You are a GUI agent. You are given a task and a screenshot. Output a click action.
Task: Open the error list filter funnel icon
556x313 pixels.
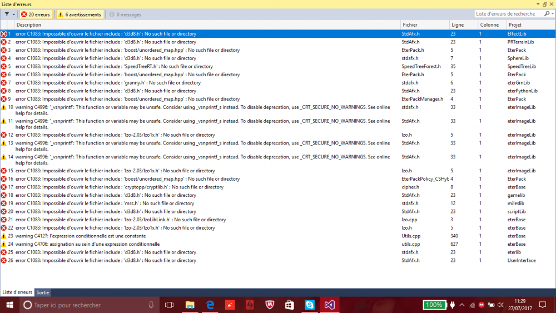tap(7, 14)
